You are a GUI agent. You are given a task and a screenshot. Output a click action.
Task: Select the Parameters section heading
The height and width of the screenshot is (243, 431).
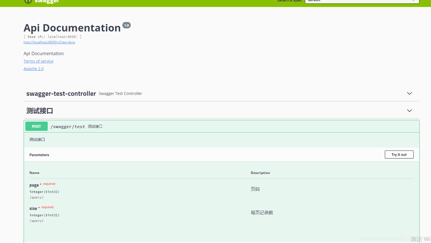click(x=39, y=154)
